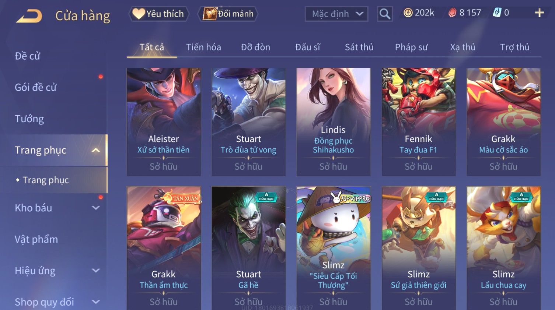This screenshot has height=310, width=555.
Task: Open Đổi mảnh fragment exchange
Action: pos(228,14)
